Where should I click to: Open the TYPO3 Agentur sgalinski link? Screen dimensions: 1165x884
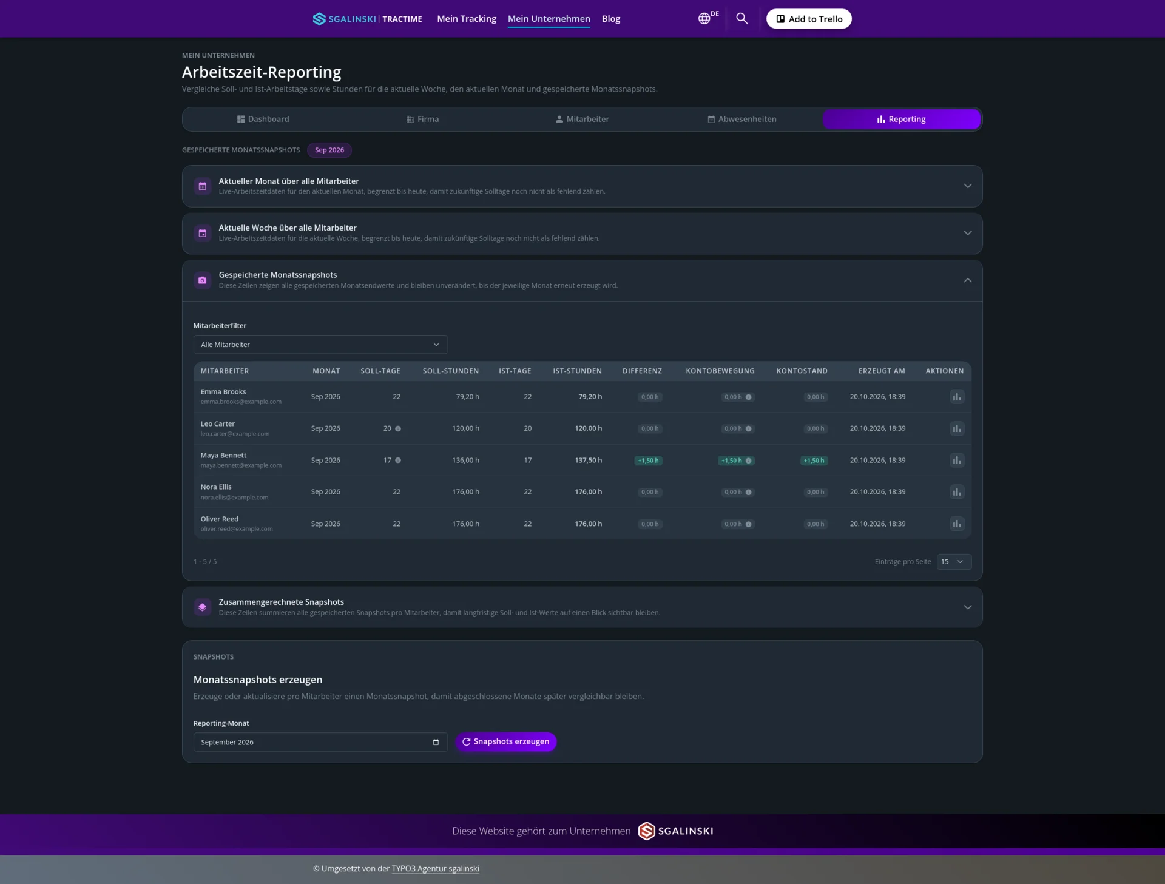[435, 868]
